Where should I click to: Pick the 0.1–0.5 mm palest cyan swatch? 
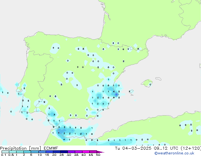5,152
